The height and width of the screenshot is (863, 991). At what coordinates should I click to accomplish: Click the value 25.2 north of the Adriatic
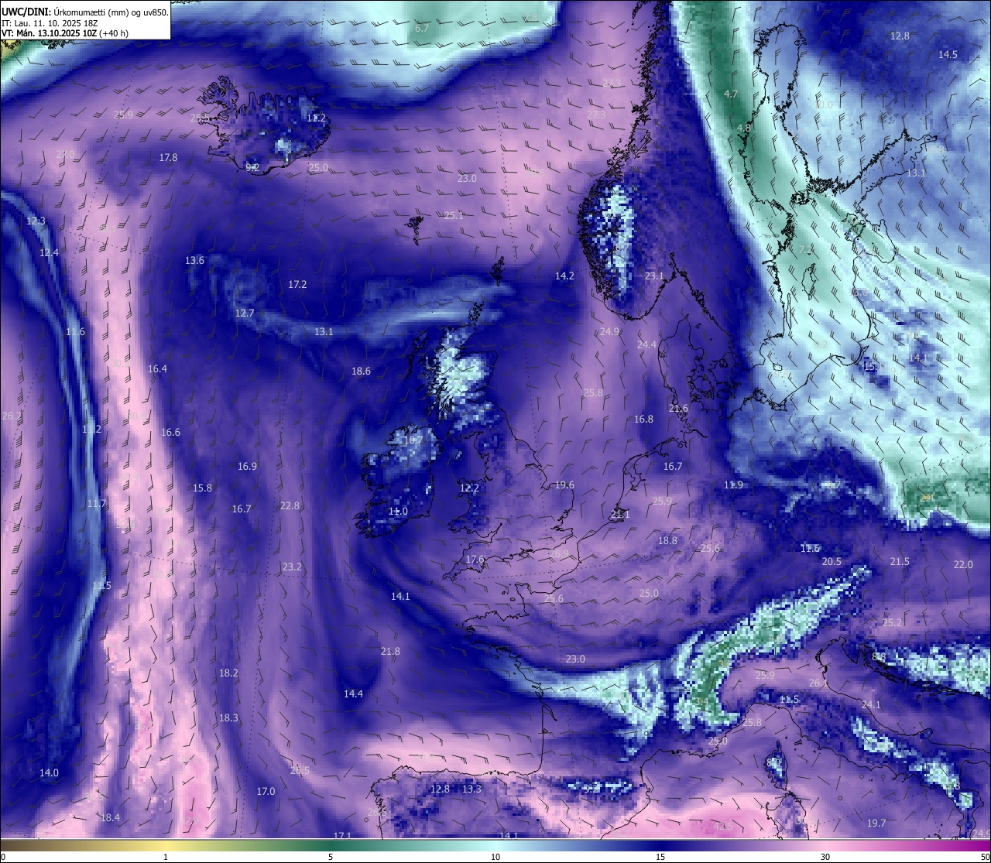click(892, 622)
